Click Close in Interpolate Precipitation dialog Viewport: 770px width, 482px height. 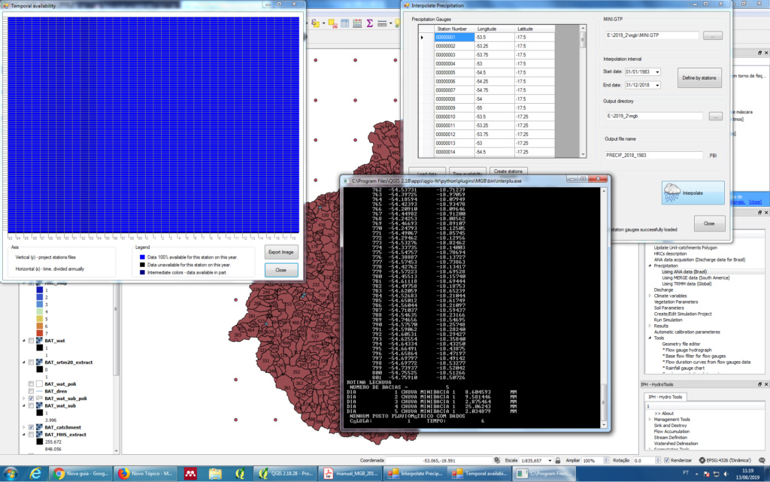pos(709,223)
